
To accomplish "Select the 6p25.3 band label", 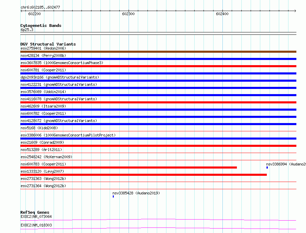I will tap(27, 30).
